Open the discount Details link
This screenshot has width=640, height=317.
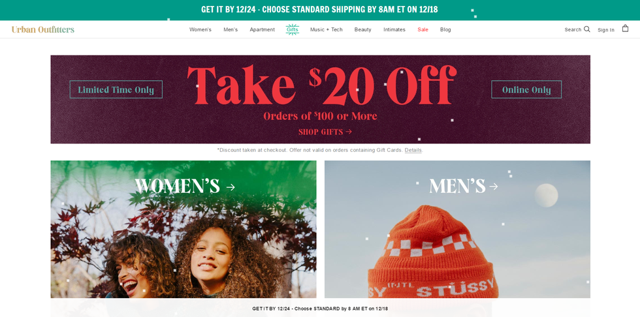click(x=413, y=150)
